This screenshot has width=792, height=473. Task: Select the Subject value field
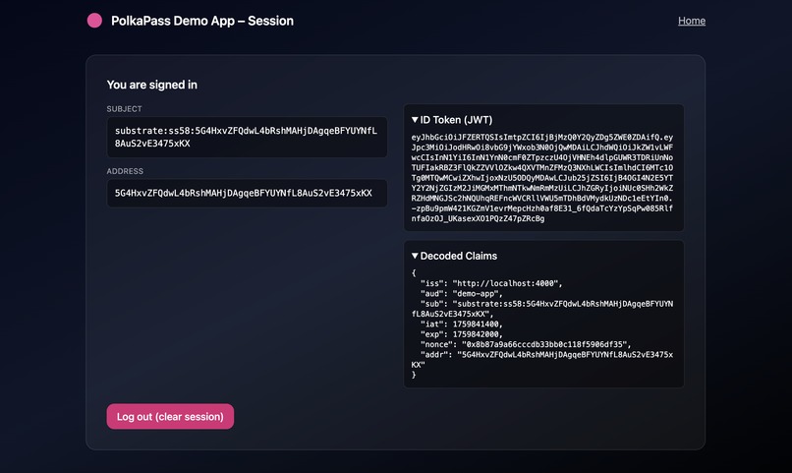point(247,137)
